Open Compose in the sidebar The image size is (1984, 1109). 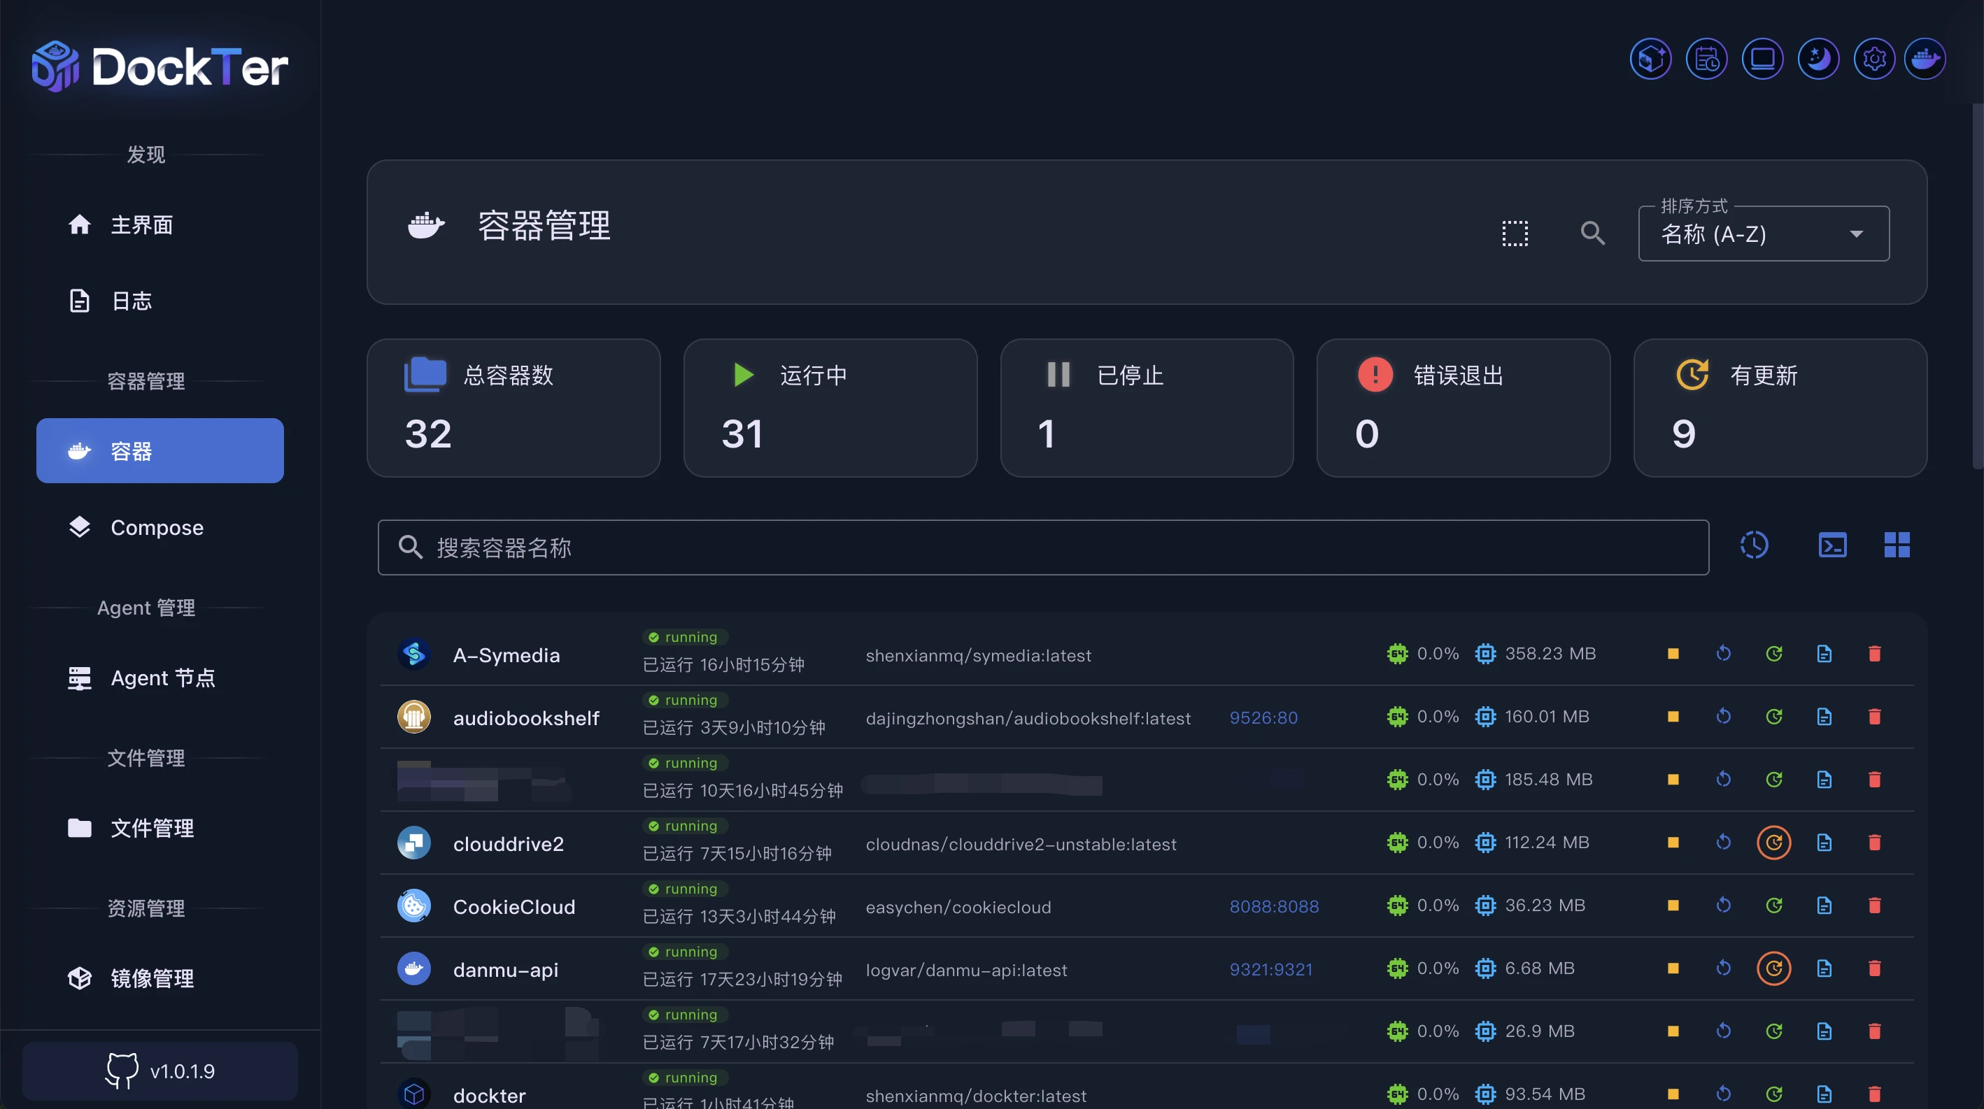point(157,528)
